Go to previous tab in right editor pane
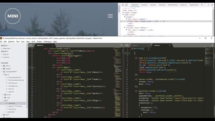 pyautogui.click(x=126, y=45)
